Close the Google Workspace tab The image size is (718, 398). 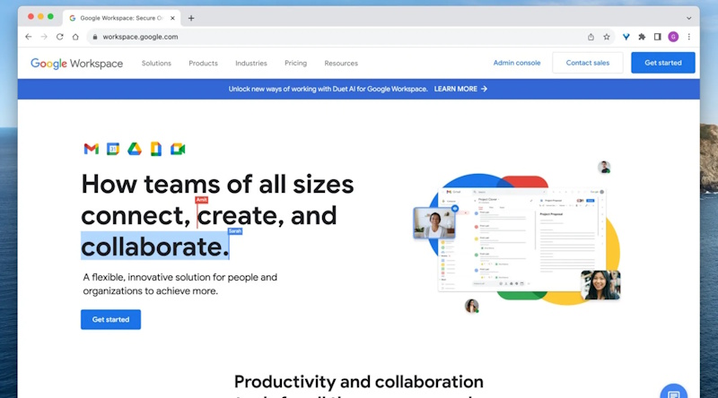click(172, 18)
